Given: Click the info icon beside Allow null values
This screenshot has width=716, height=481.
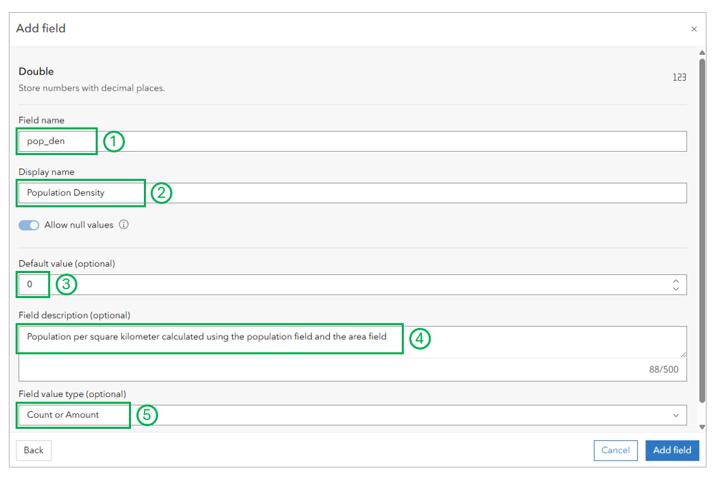Looking at the screenshot, I should [124, 224].
